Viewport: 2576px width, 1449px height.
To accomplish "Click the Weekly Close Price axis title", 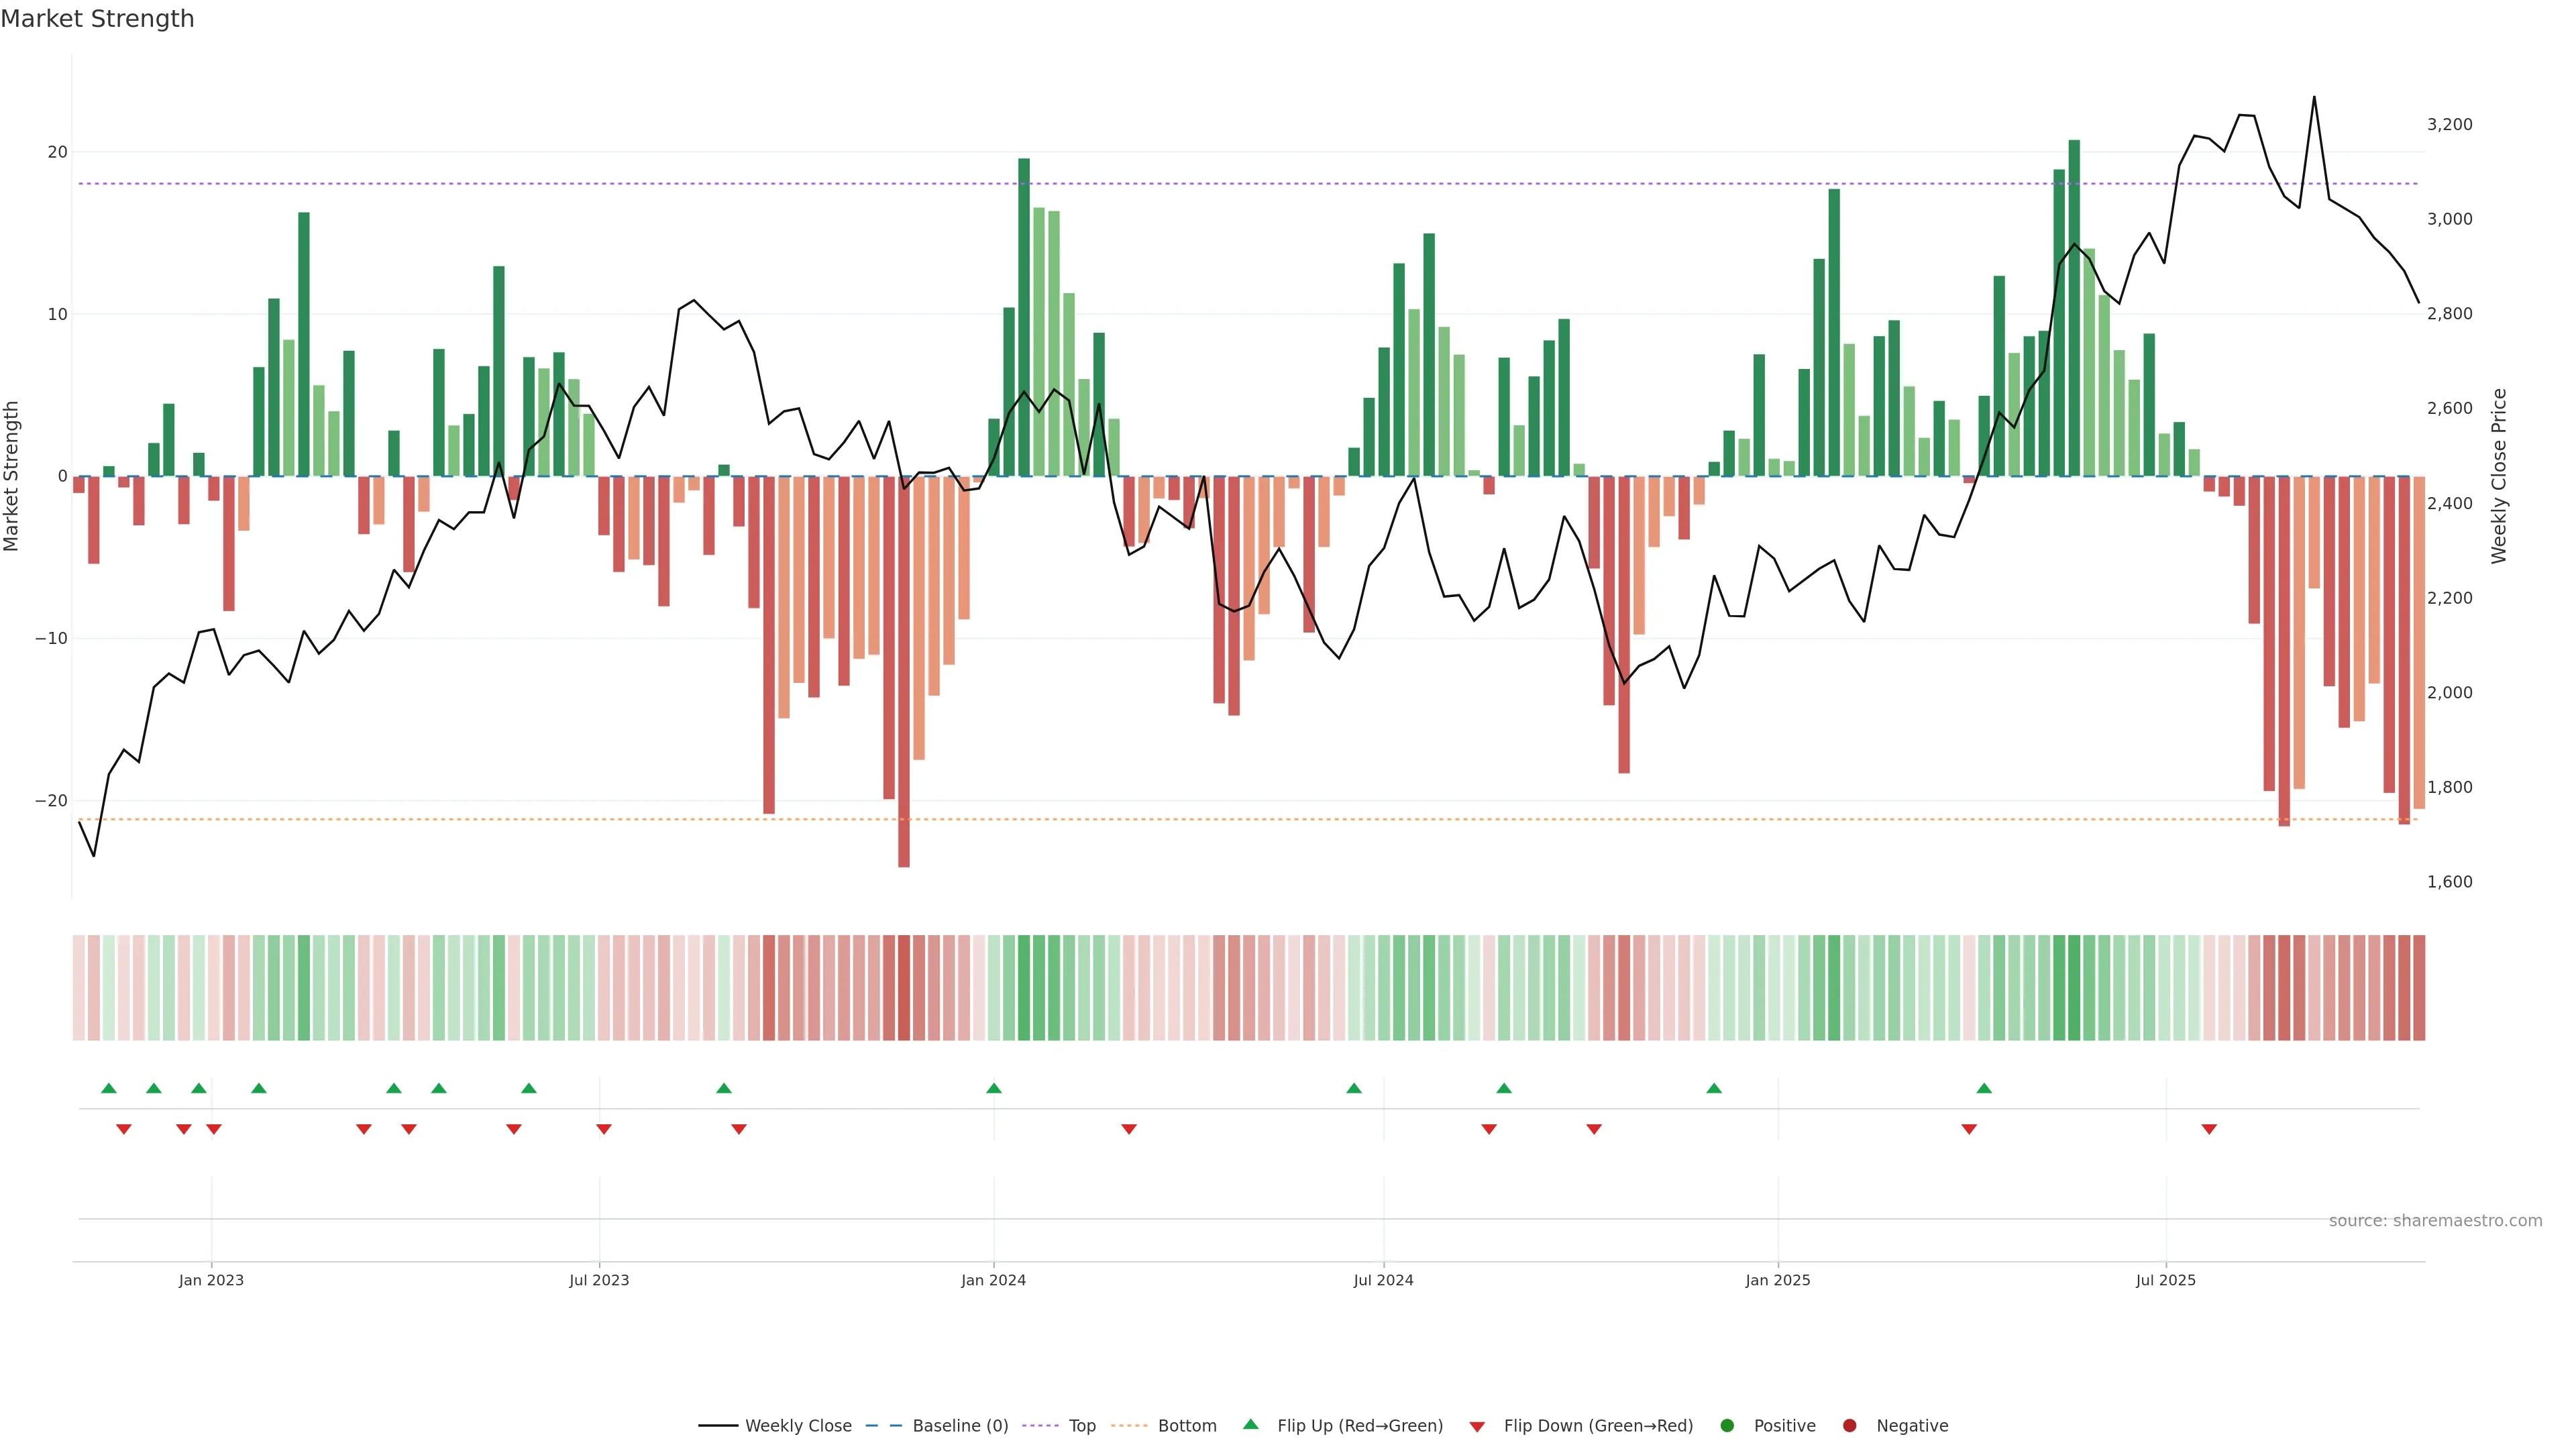I will (x=2499, y=476).
